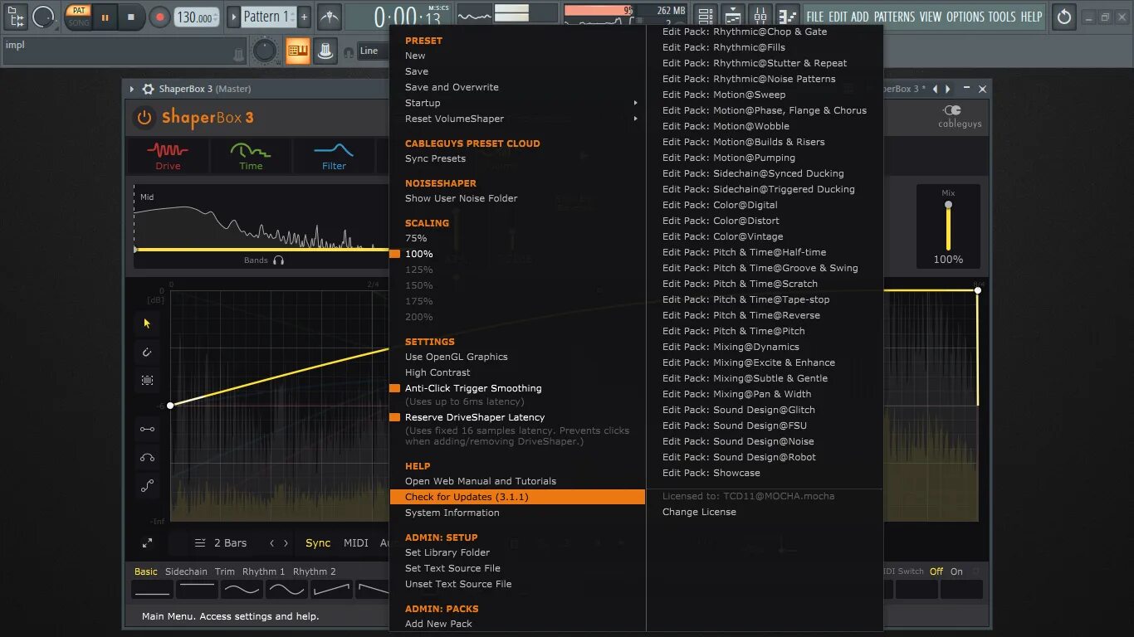The height and width of the screenshot is (637, 1134).
Task: Toggle full-screen expand icon in ShaperBox
Action: click(147, 542)
